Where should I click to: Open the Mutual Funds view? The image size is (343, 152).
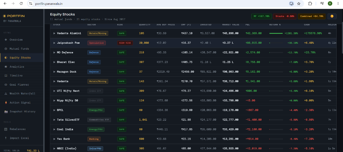pos(22,49)
